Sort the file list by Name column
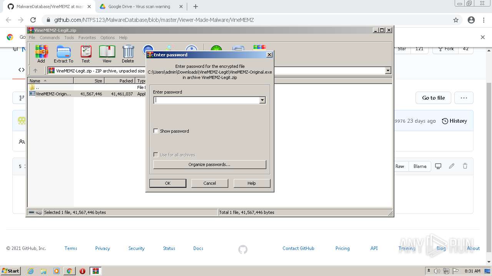Screen dimensions: 492x276 51,81
